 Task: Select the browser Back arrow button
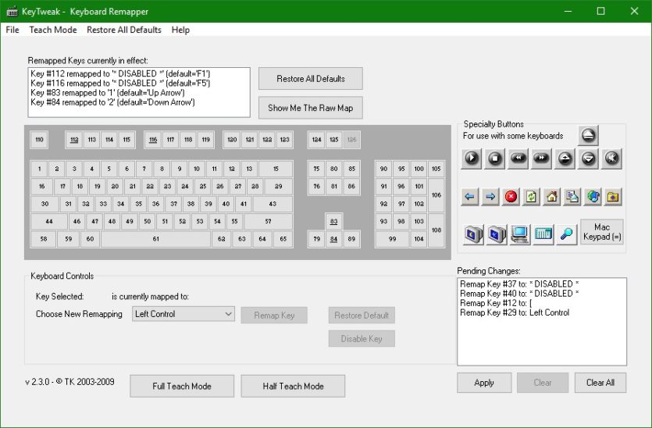tap(470, 196)
